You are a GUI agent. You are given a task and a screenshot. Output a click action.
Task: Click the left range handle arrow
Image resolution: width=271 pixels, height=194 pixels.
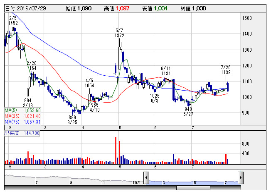(x=146, y=178)
